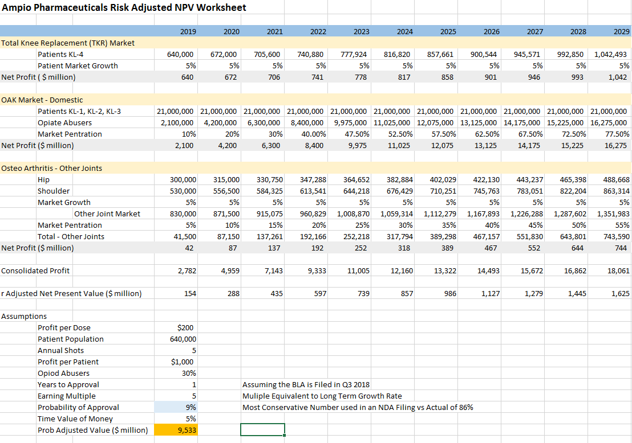Click the empty selected cell with green border
This screenshot has height=443, width=632.
[x=262, y=430]
